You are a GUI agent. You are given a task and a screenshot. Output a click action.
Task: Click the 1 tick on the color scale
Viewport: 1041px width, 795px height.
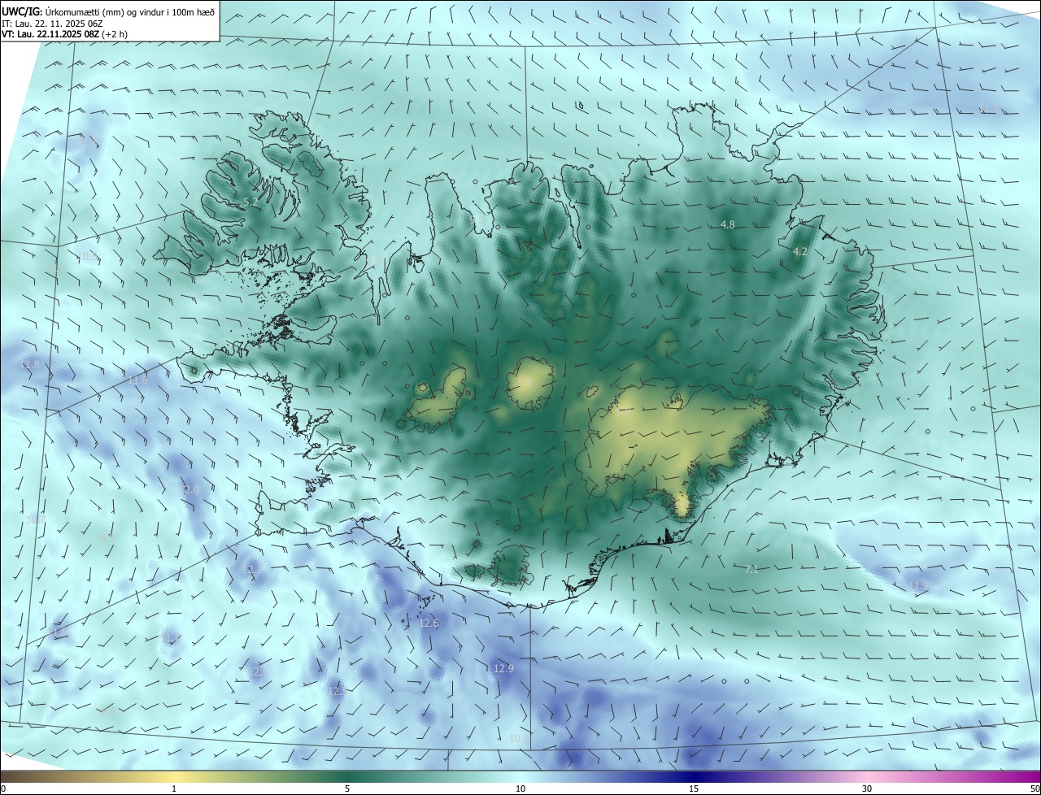[174, 788]
